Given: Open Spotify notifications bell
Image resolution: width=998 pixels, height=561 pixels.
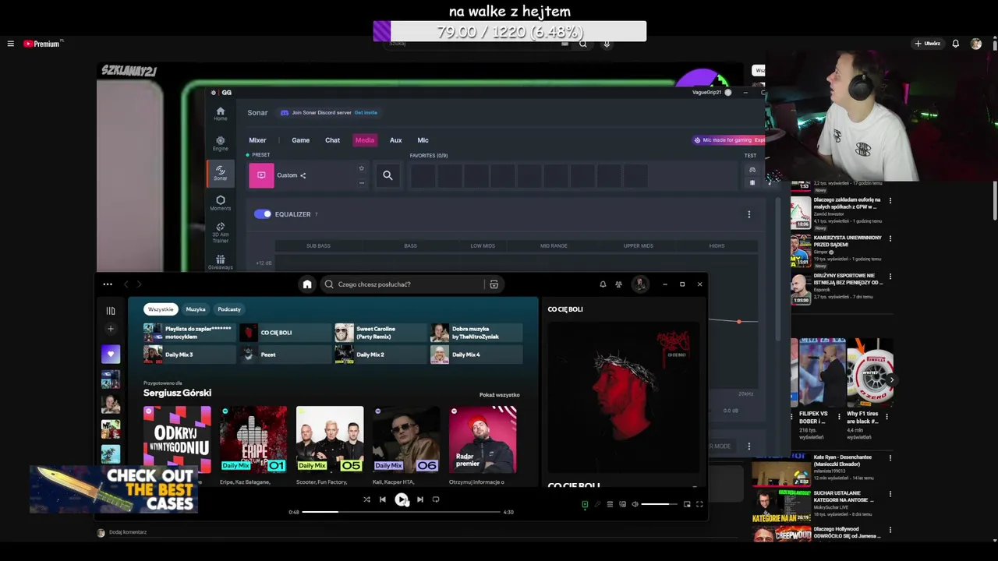Looking at the screenshot, I should 603,284.
